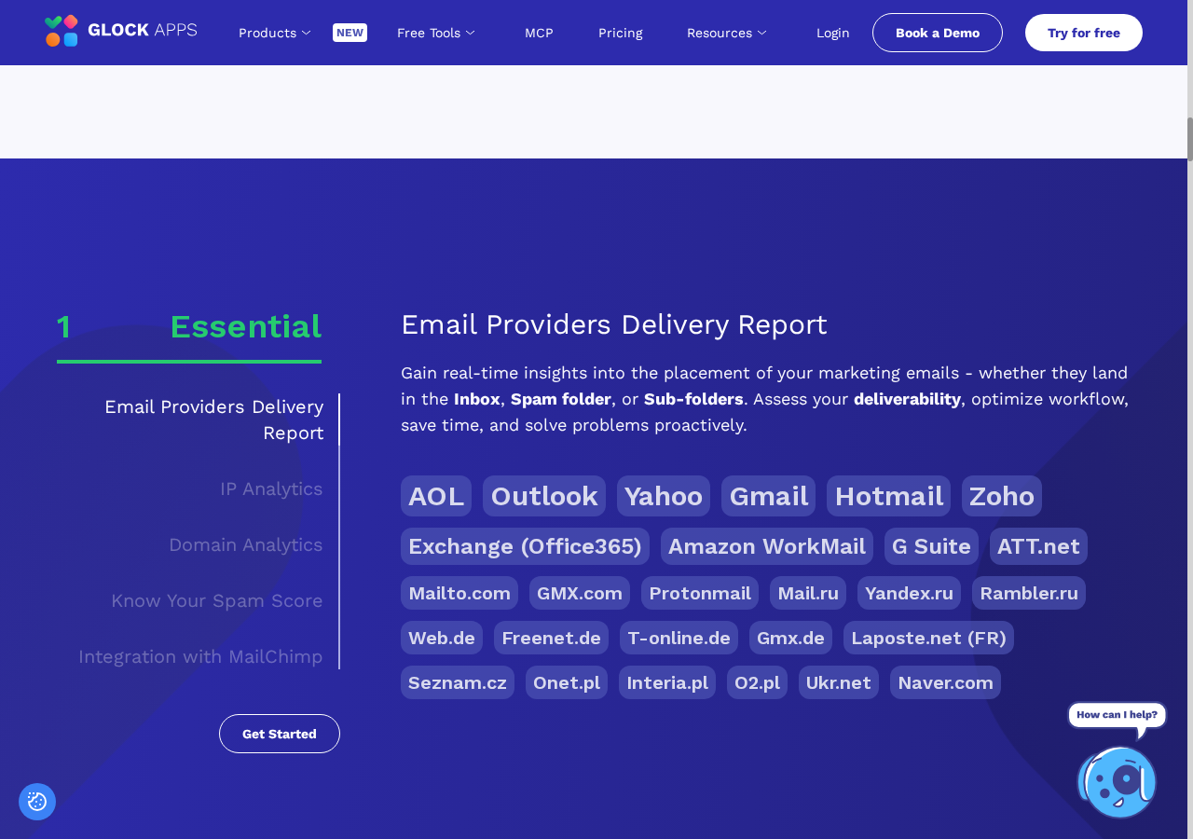Expand the Free Tools dropdown
Image resolution: width=1193 pixels, height=839 pixels.
436,33
